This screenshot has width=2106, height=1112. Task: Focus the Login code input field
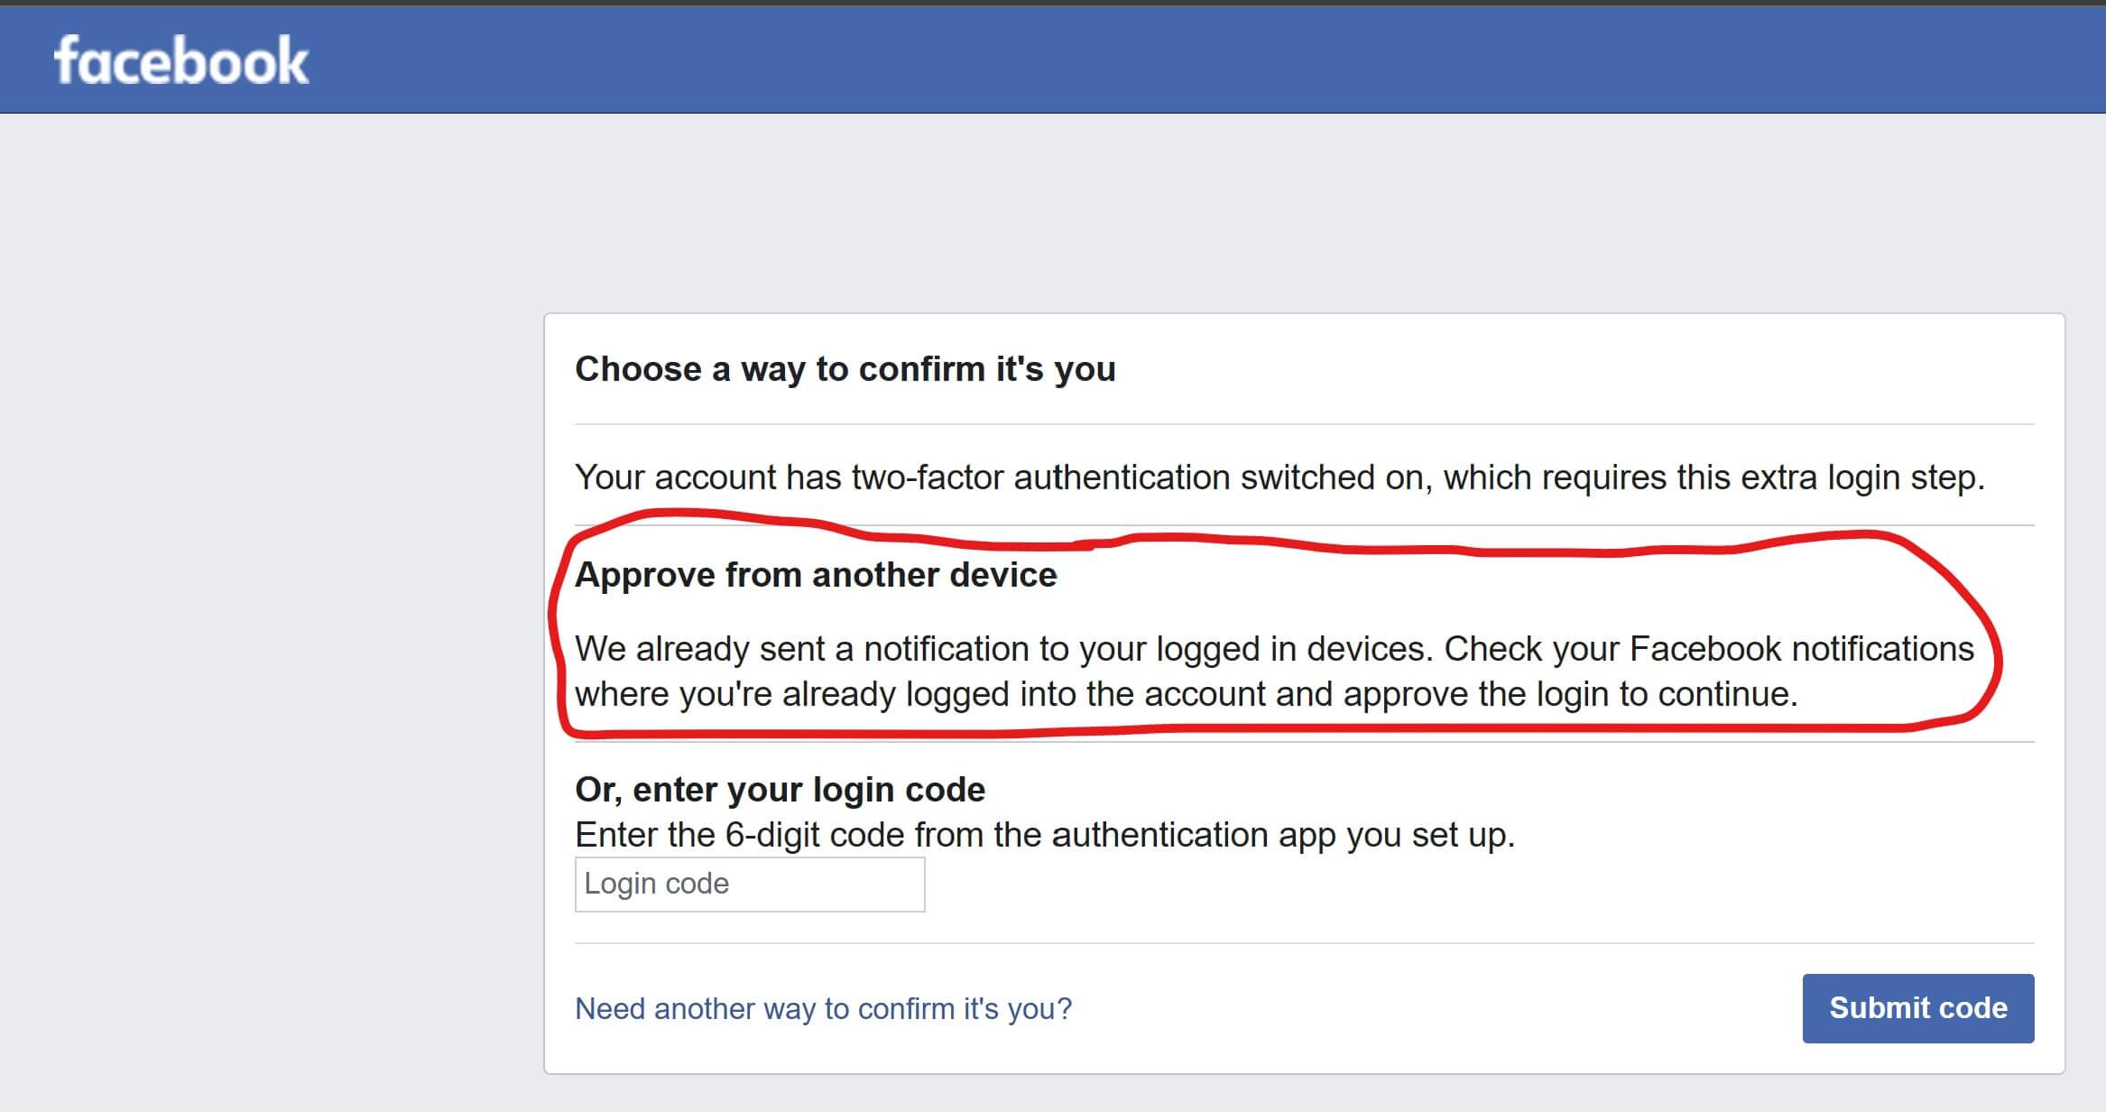tap(749, 884)
